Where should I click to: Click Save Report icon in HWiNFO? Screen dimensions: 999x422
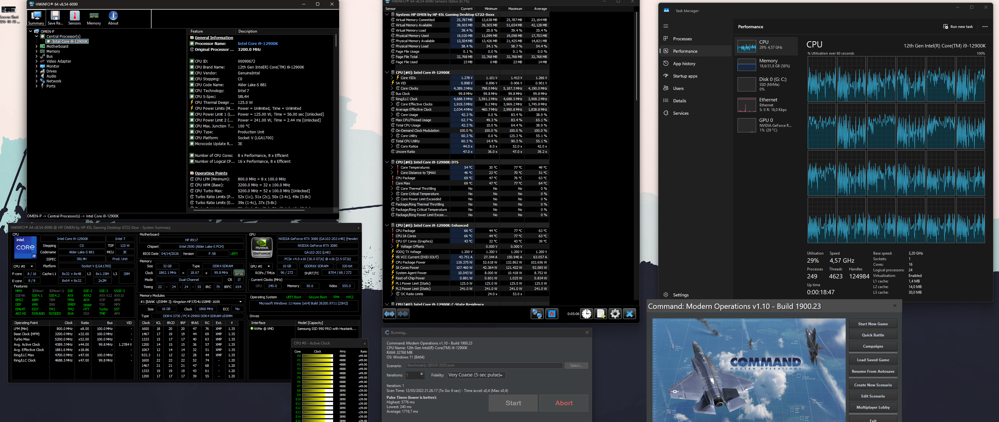point(55,18)
